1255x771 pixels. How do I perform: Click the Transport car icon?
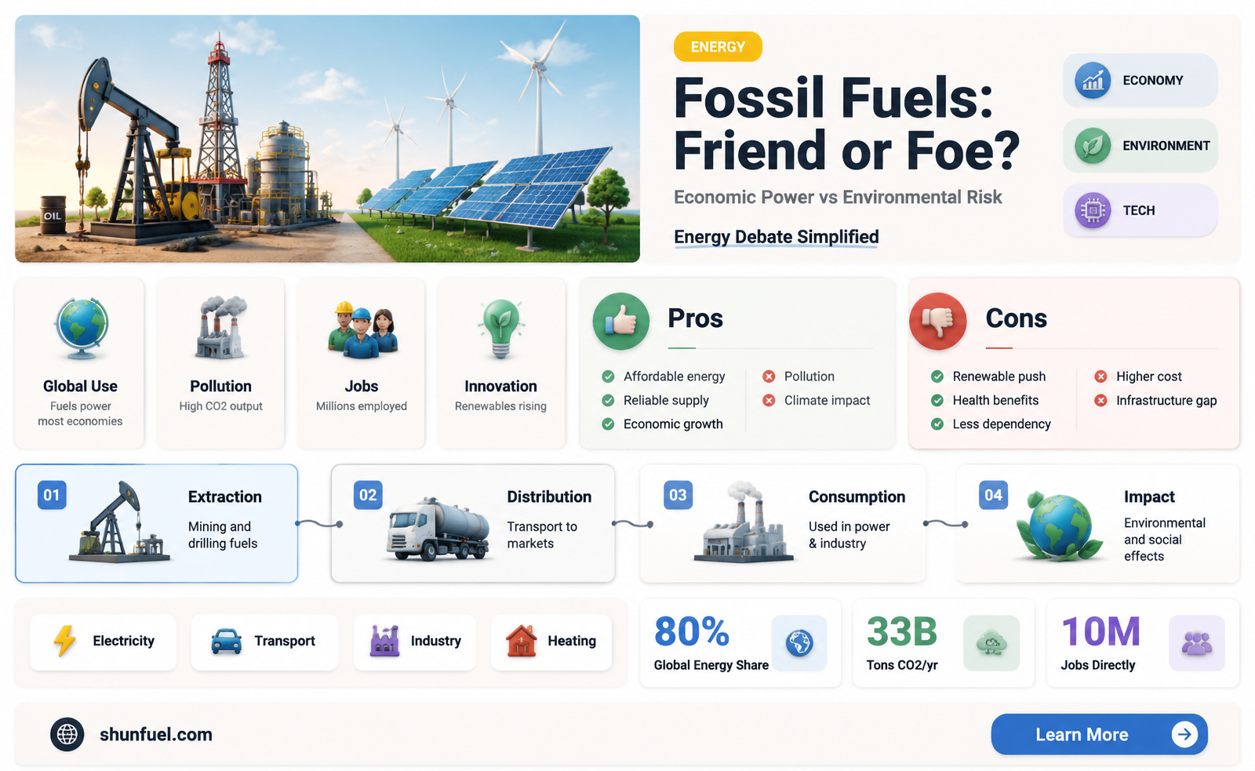coord(227,642)
